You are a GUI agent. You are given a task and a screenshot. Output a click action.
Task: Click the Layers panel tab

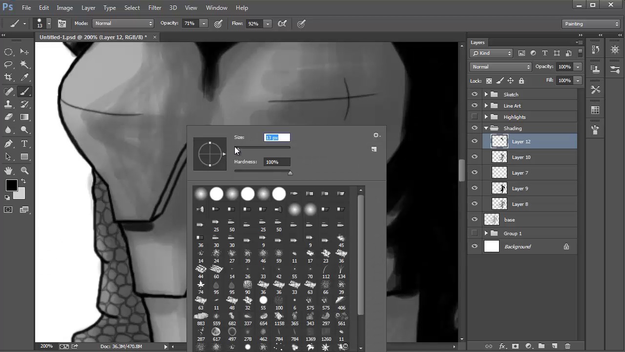coord(478,43)
